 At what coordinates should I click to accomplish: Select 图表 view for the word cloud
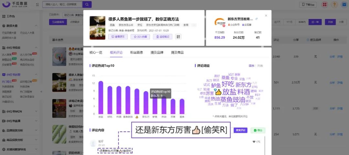pos(251,66)
